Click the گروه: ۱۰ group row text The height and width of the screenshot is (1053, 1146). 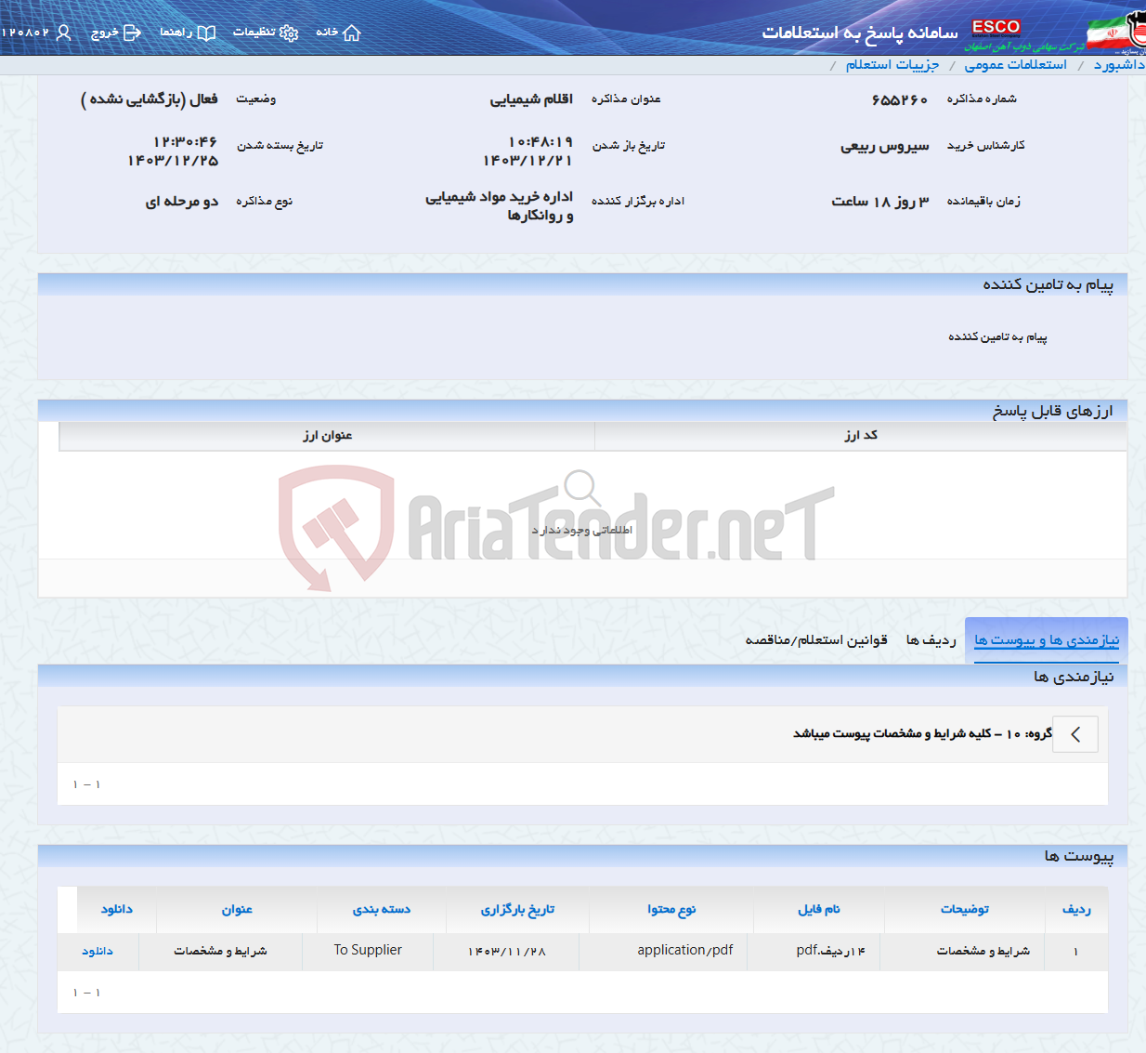click(x=922, y=734)
